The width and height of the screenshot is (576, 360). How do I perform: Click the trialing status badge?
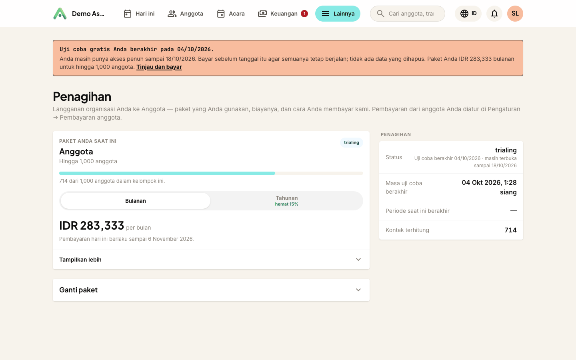click(352, 142)
